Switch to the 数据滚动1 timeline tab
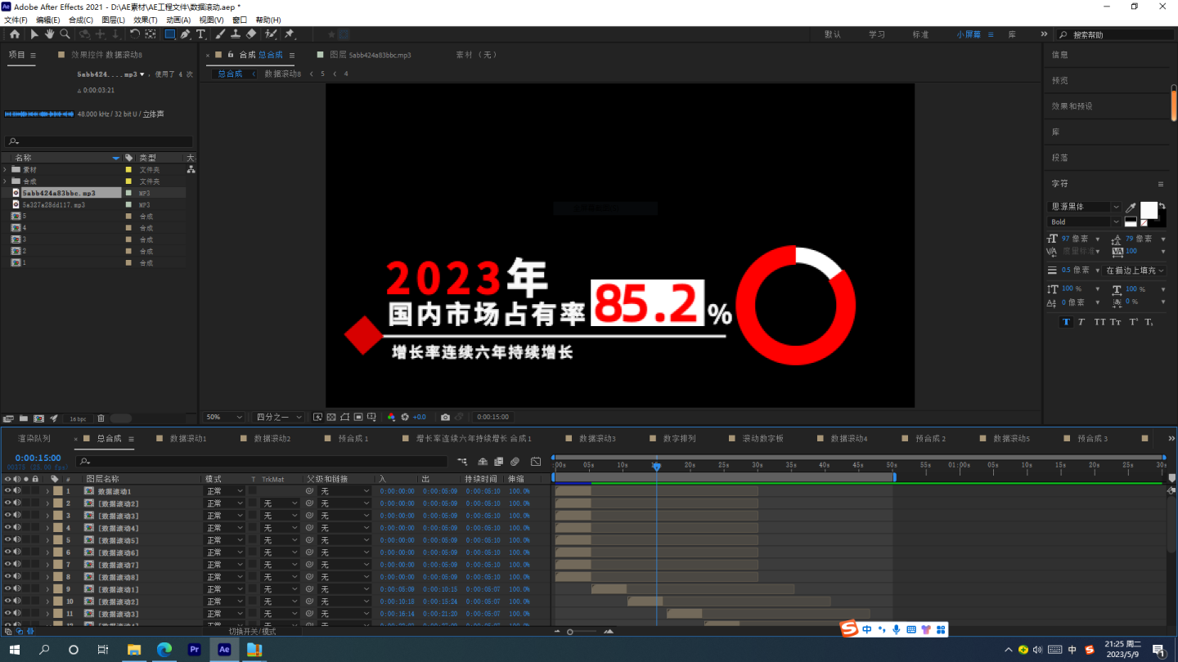The image size is (1178, 662). [x=188, y=439]
